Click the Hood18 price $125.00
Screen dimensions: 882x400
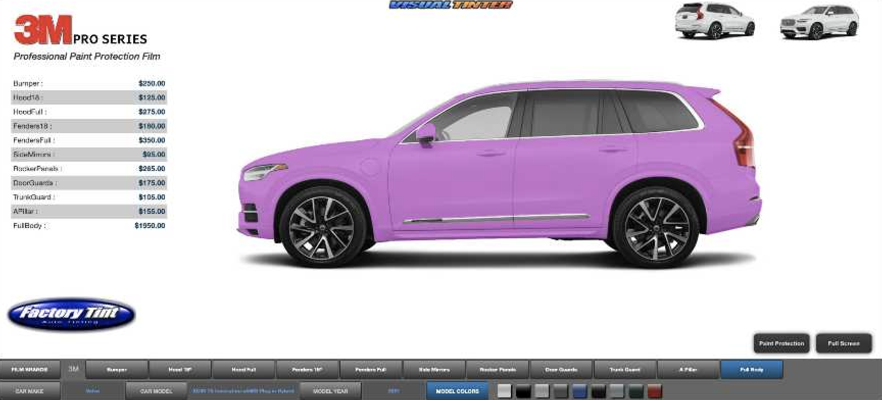pos(152,97)
